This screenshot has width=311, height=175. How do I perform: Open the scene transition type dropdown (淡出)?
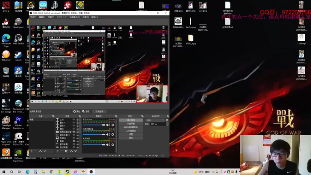pyautogui.click(x=155, y=120)
